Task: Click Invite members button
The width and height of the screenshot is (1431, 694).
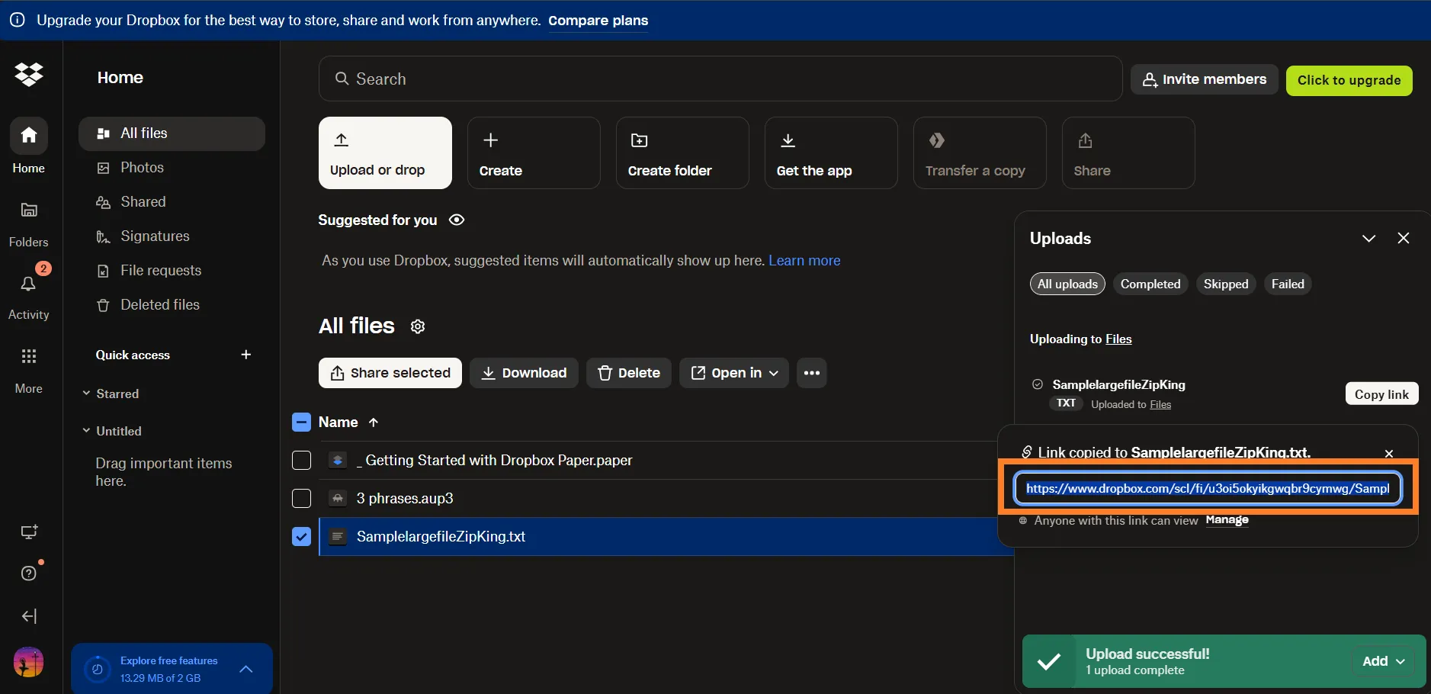Action: [1205, 79]
